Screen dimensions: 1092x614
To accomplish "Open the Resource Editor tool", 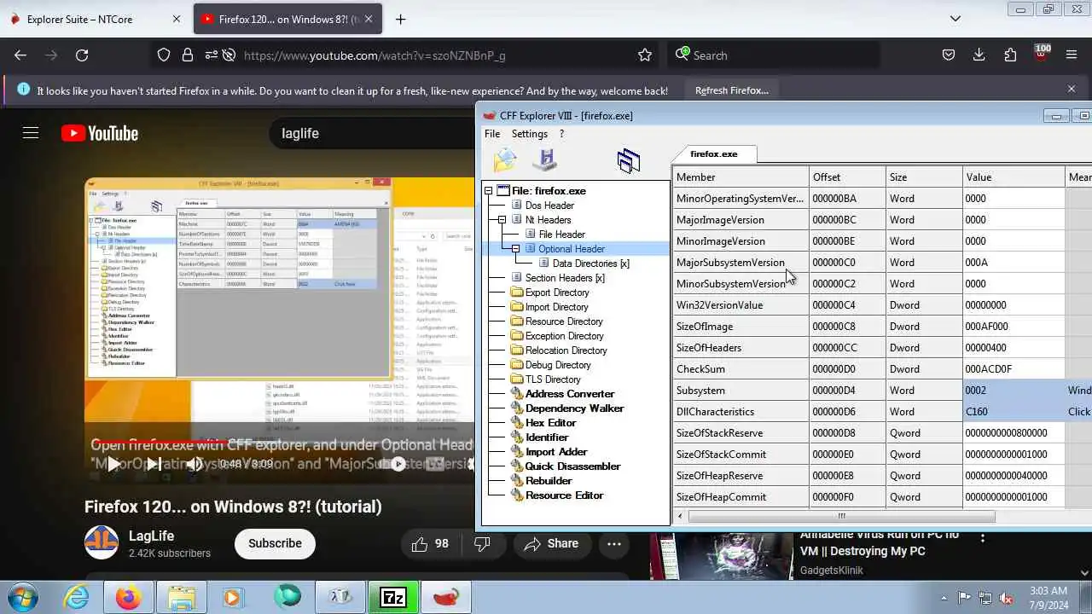I will click(x=564, y=495).
